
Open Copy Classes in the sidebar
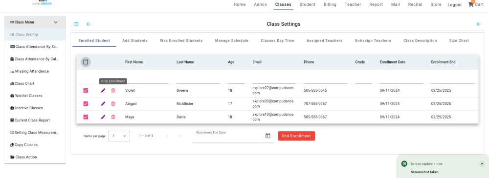pos(35,145)
